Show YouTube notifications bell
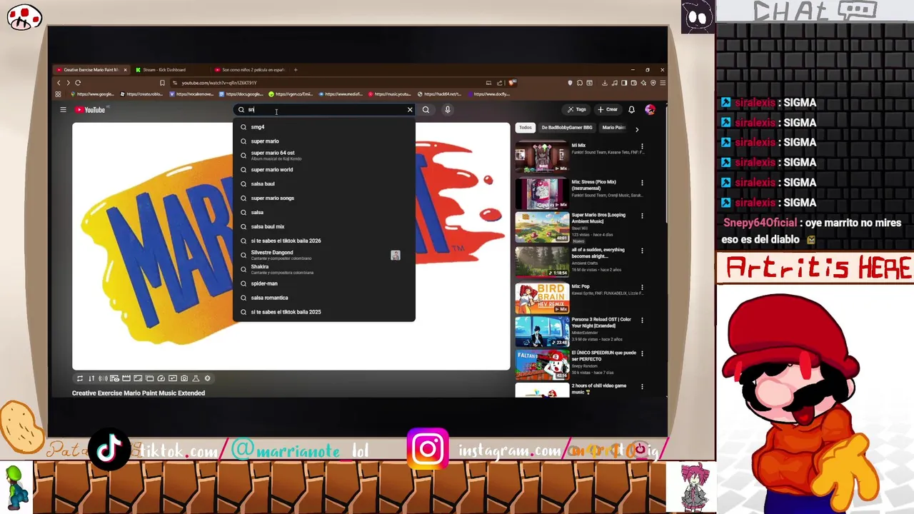The width and height of the screenshot is (914, 514). coord(631,110)
